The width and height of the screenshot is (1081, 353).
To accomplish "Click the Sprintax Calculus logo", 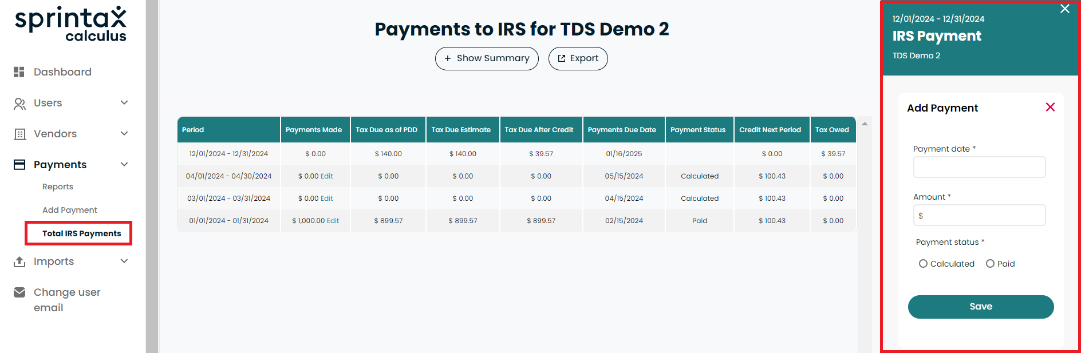I will 70,24.
